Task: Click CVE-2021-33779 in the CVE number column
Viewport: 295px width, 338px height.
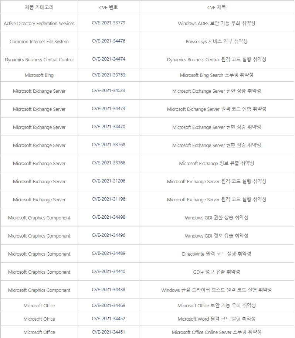Action: pyautogui.click(x=108, y=23)
